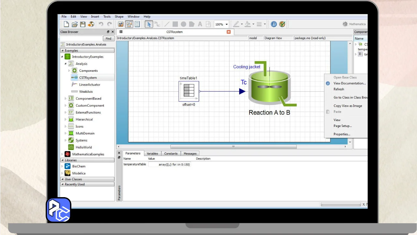Screen dimensions: 417x235
Task: Click the horizontal scrollbar below the diagram
Action: (x=233, y=147)
